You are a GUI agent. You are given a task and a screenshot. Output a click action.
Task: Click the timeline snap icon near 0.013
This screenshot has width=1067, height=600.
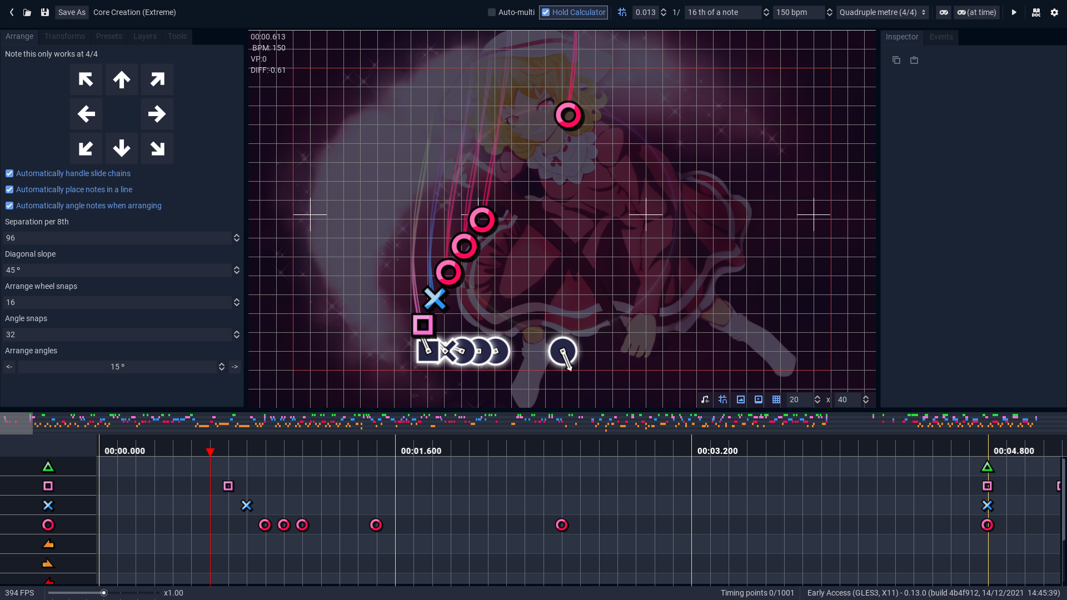click(x=622, y=12)
